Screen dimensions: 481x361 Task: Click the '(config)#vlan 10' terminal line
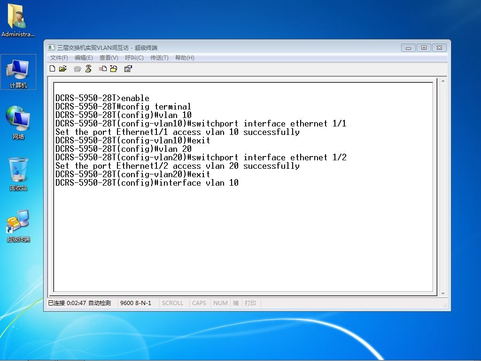coord(124,115)
